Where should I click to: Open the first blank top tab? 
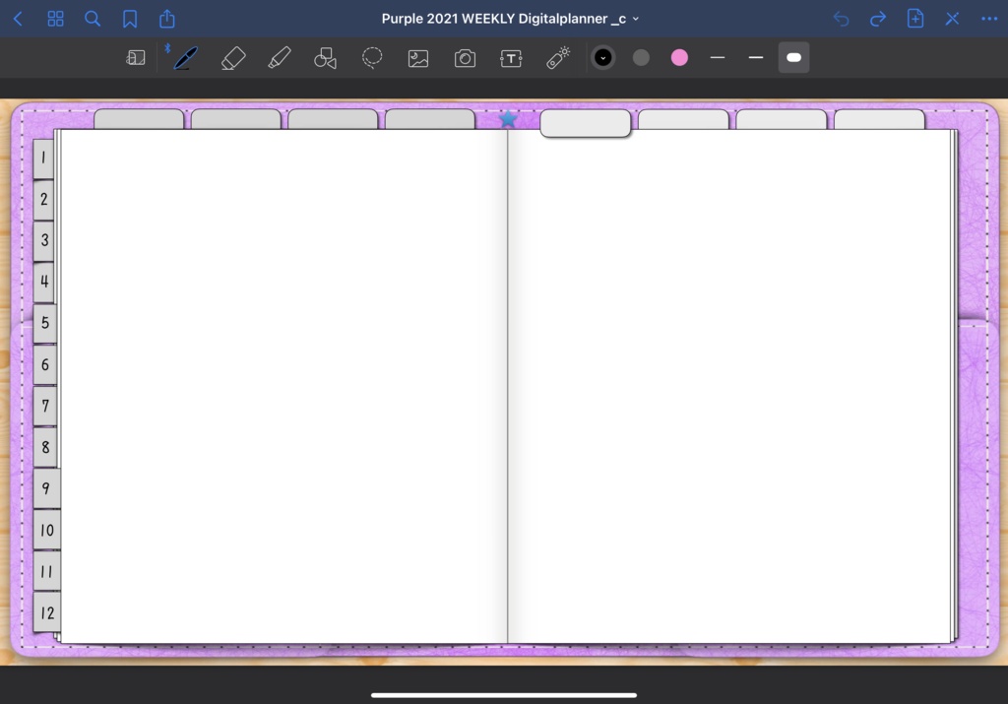139,119
